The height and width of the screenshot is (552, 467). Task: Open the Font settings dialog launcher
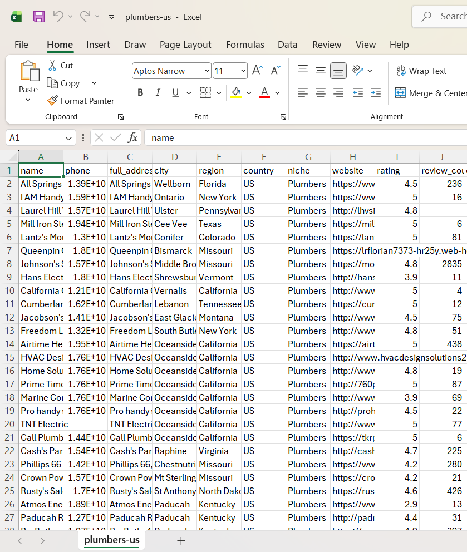[x=283, y=117]
